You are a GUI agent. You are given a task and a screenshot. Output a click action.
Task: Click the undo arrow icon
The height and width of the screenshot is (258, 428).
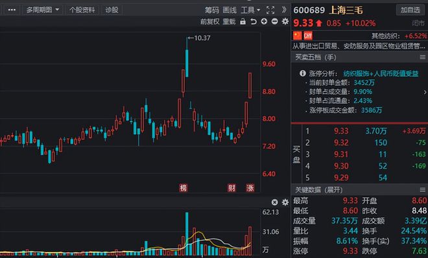[254, 21]
